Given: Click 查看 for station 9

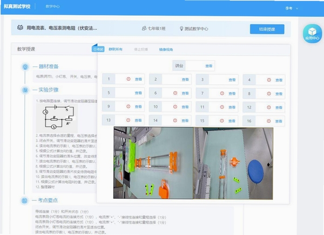Looking at the screenshot, I should [x=138, y=107].
